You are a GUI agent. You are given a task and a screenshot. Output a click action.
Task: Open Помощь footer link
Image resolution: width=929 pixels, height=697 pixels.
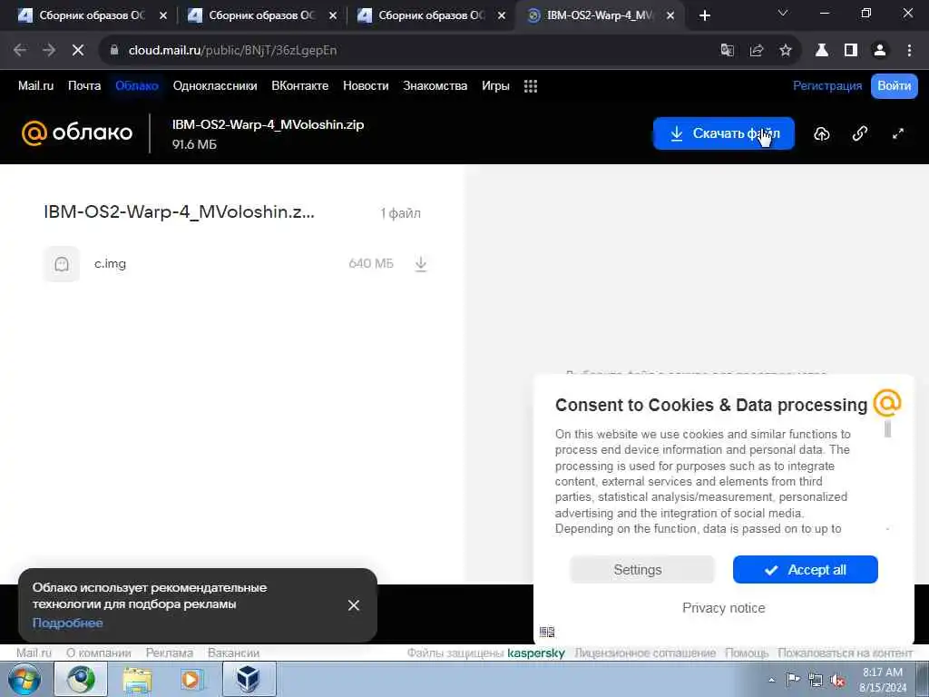coord(747,653)
